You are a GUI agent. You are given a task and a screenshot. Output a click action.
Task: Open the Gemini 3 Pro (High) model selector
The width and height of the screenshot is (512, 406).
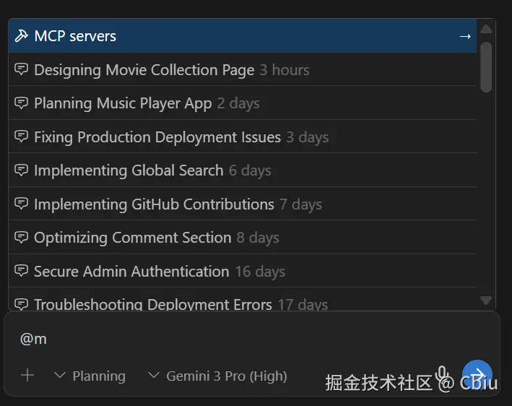coord(217,376)
